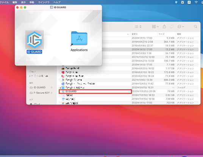This screenshot has height=157, width=203.
Task: Click the grid grouping icon in Finder toolbar
Action: coord(154,27)
